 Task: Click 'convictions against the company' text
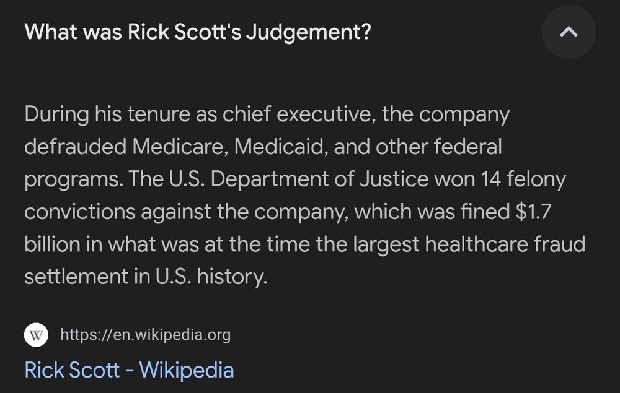click(186, 212)
